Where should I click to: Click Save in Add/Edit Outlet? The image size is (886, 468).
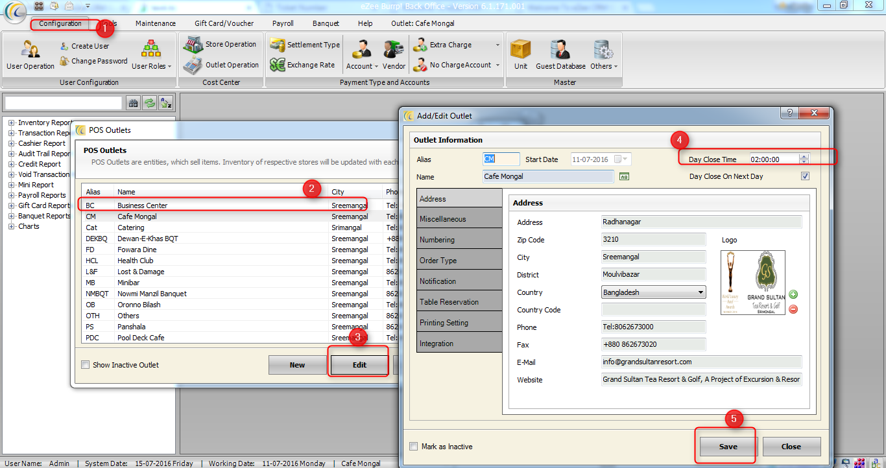[x=728, y=447]
